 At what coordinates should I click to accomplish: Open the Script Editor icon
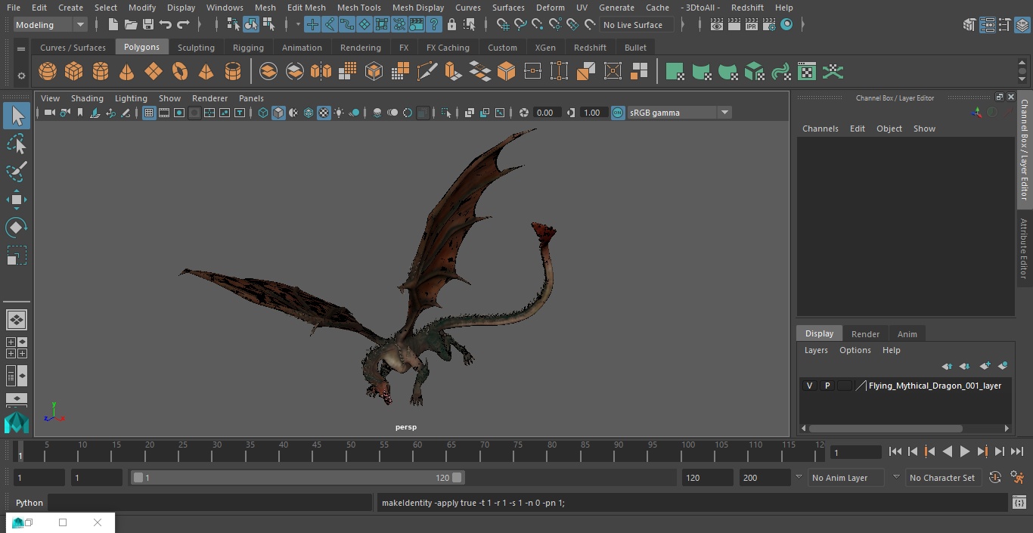(1019, 503)
